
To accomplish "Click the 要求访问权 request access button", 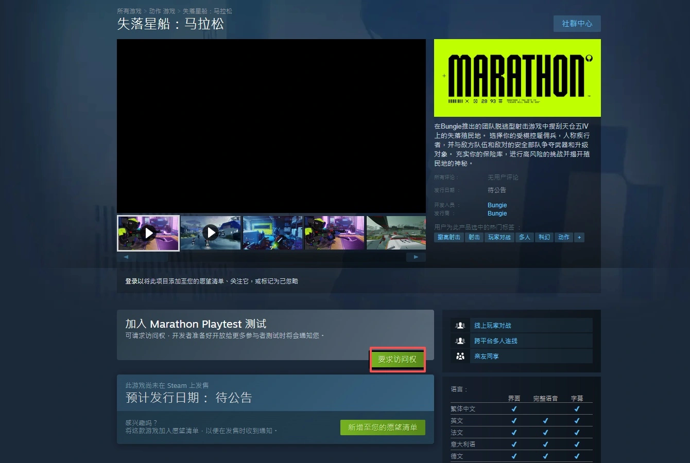I will tap(397, 360).
